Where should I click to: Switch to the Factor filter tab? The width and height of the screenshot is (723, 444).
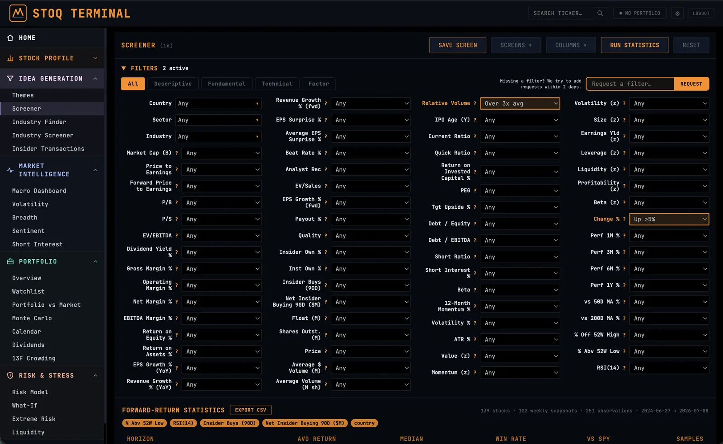319,84
